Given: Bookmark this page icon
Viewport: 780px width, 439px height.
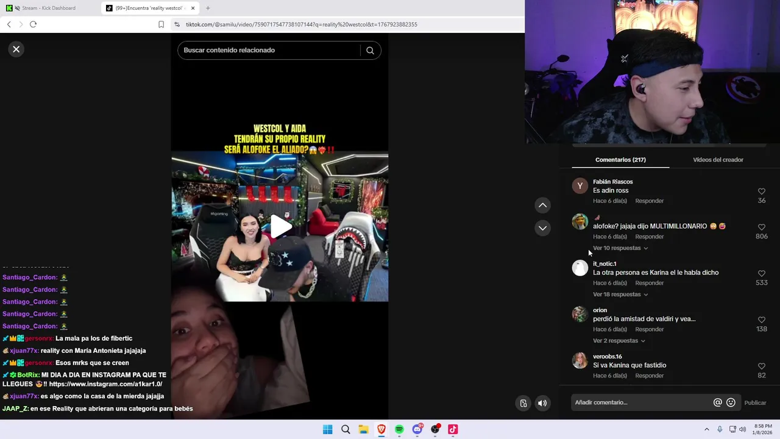Looking at the screenshot, I should (161, 24).
